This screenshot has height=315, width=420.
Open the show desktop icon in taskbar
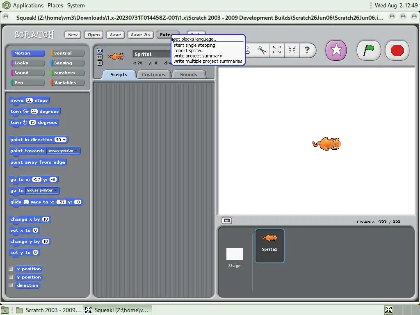(x=5, y=310)
